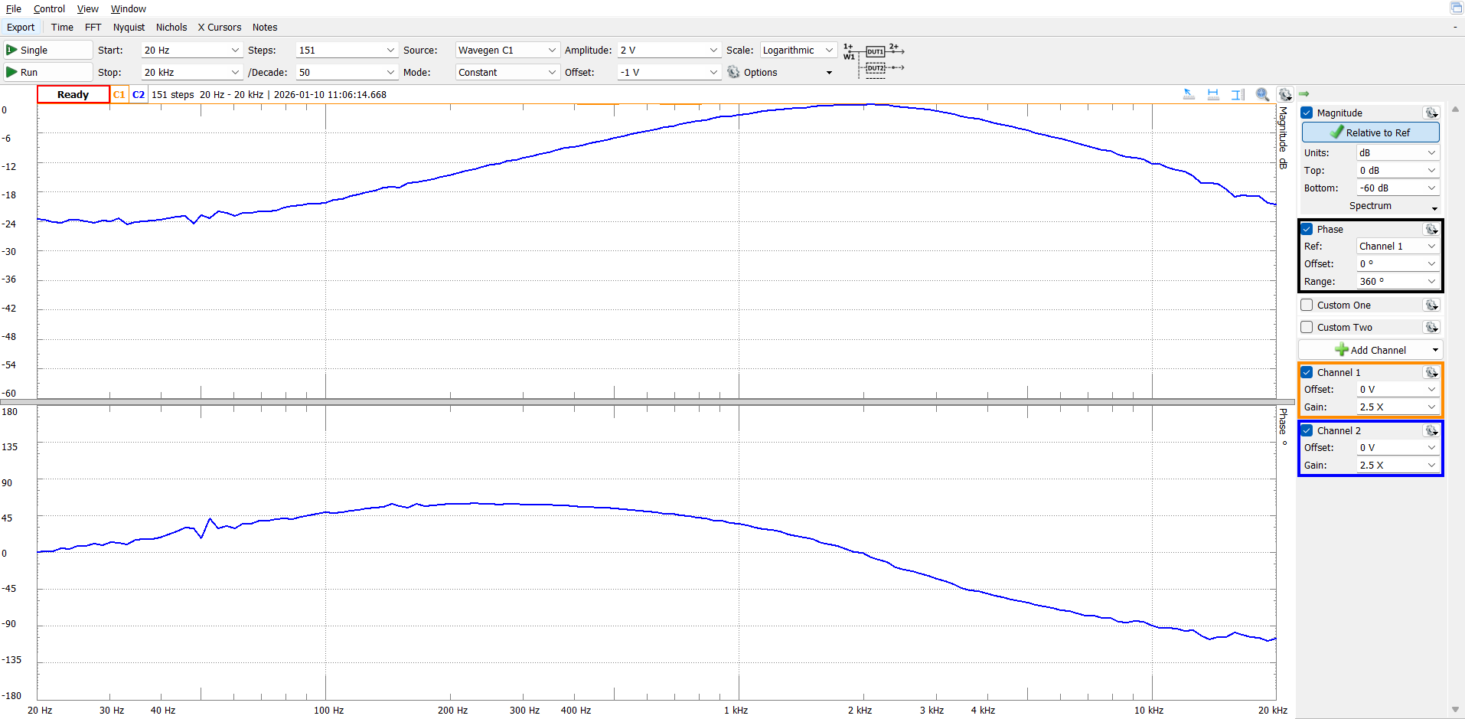Click the horizontal X cursor icon
1465x719 pixels.
1213,94
